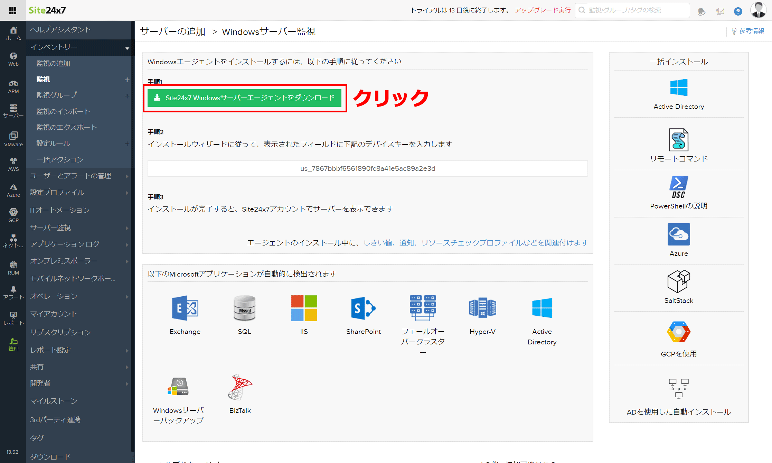Open the アラート sidebar icon
Image resolution: width=772 pixels, height=463 pixels.
tap(13, 293)
